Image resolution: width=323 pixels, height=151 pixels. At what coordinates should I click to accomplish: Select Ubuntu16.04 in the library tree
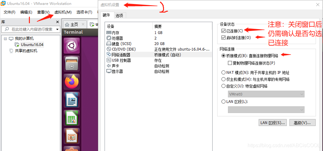(32, 44)
